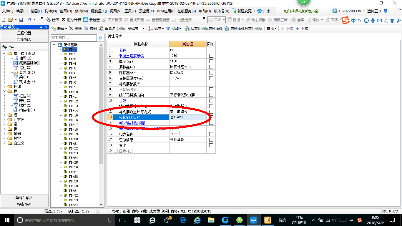Tick 附加 checkbox for 备注
Image resolution: width=402 pixels, height=226 pixels.
211,145
